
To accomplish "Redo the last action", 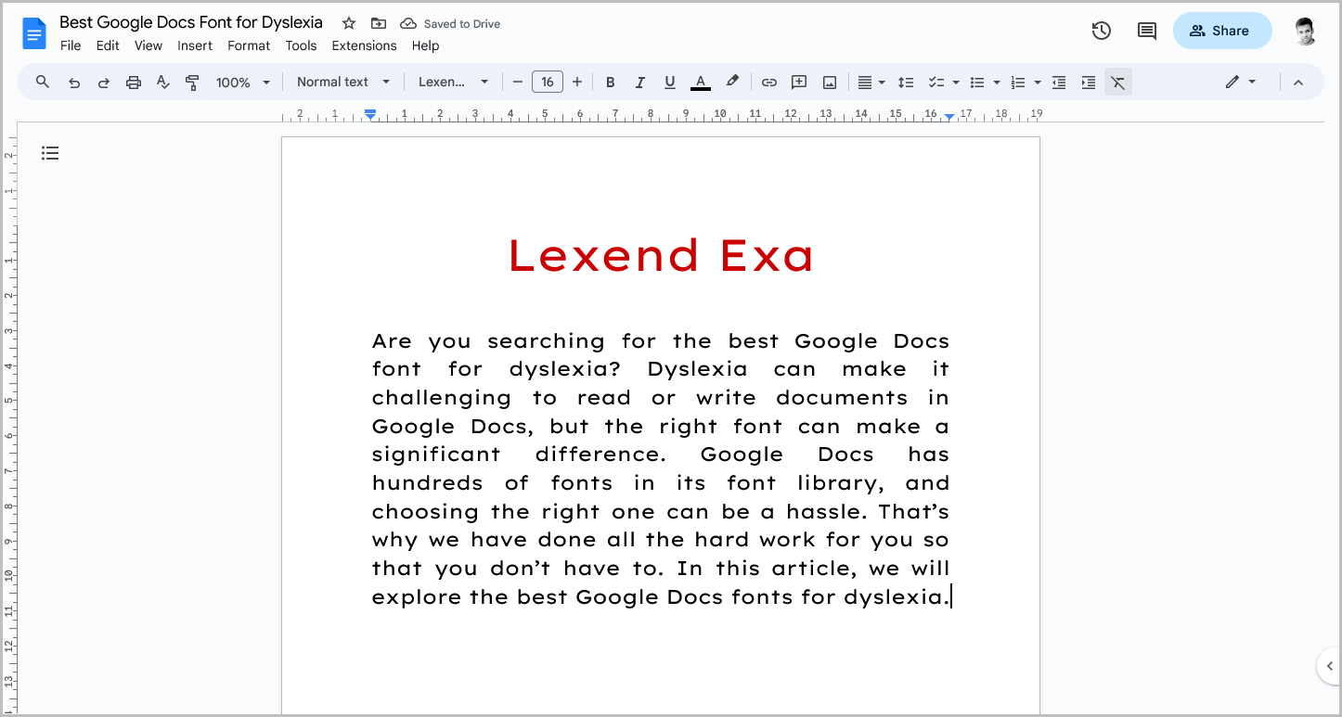I will coord(104,83).
